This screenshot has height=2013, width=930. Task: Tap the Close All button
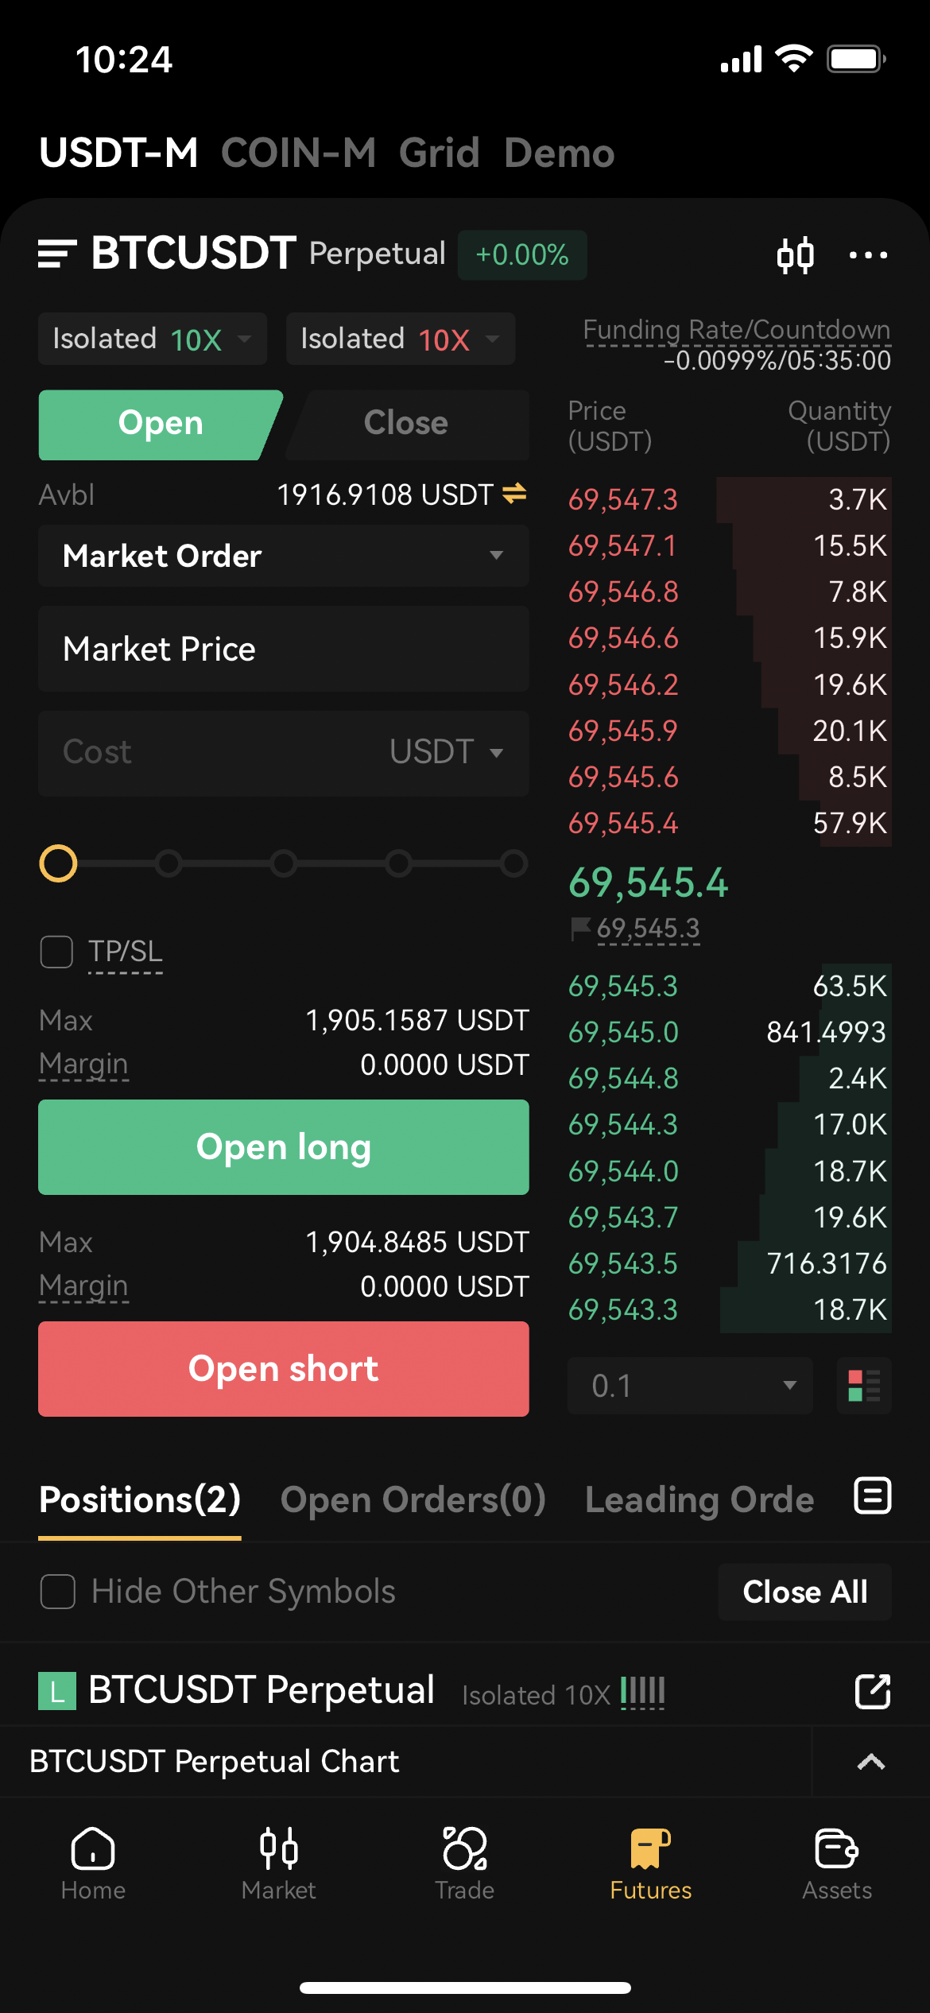804,1592
